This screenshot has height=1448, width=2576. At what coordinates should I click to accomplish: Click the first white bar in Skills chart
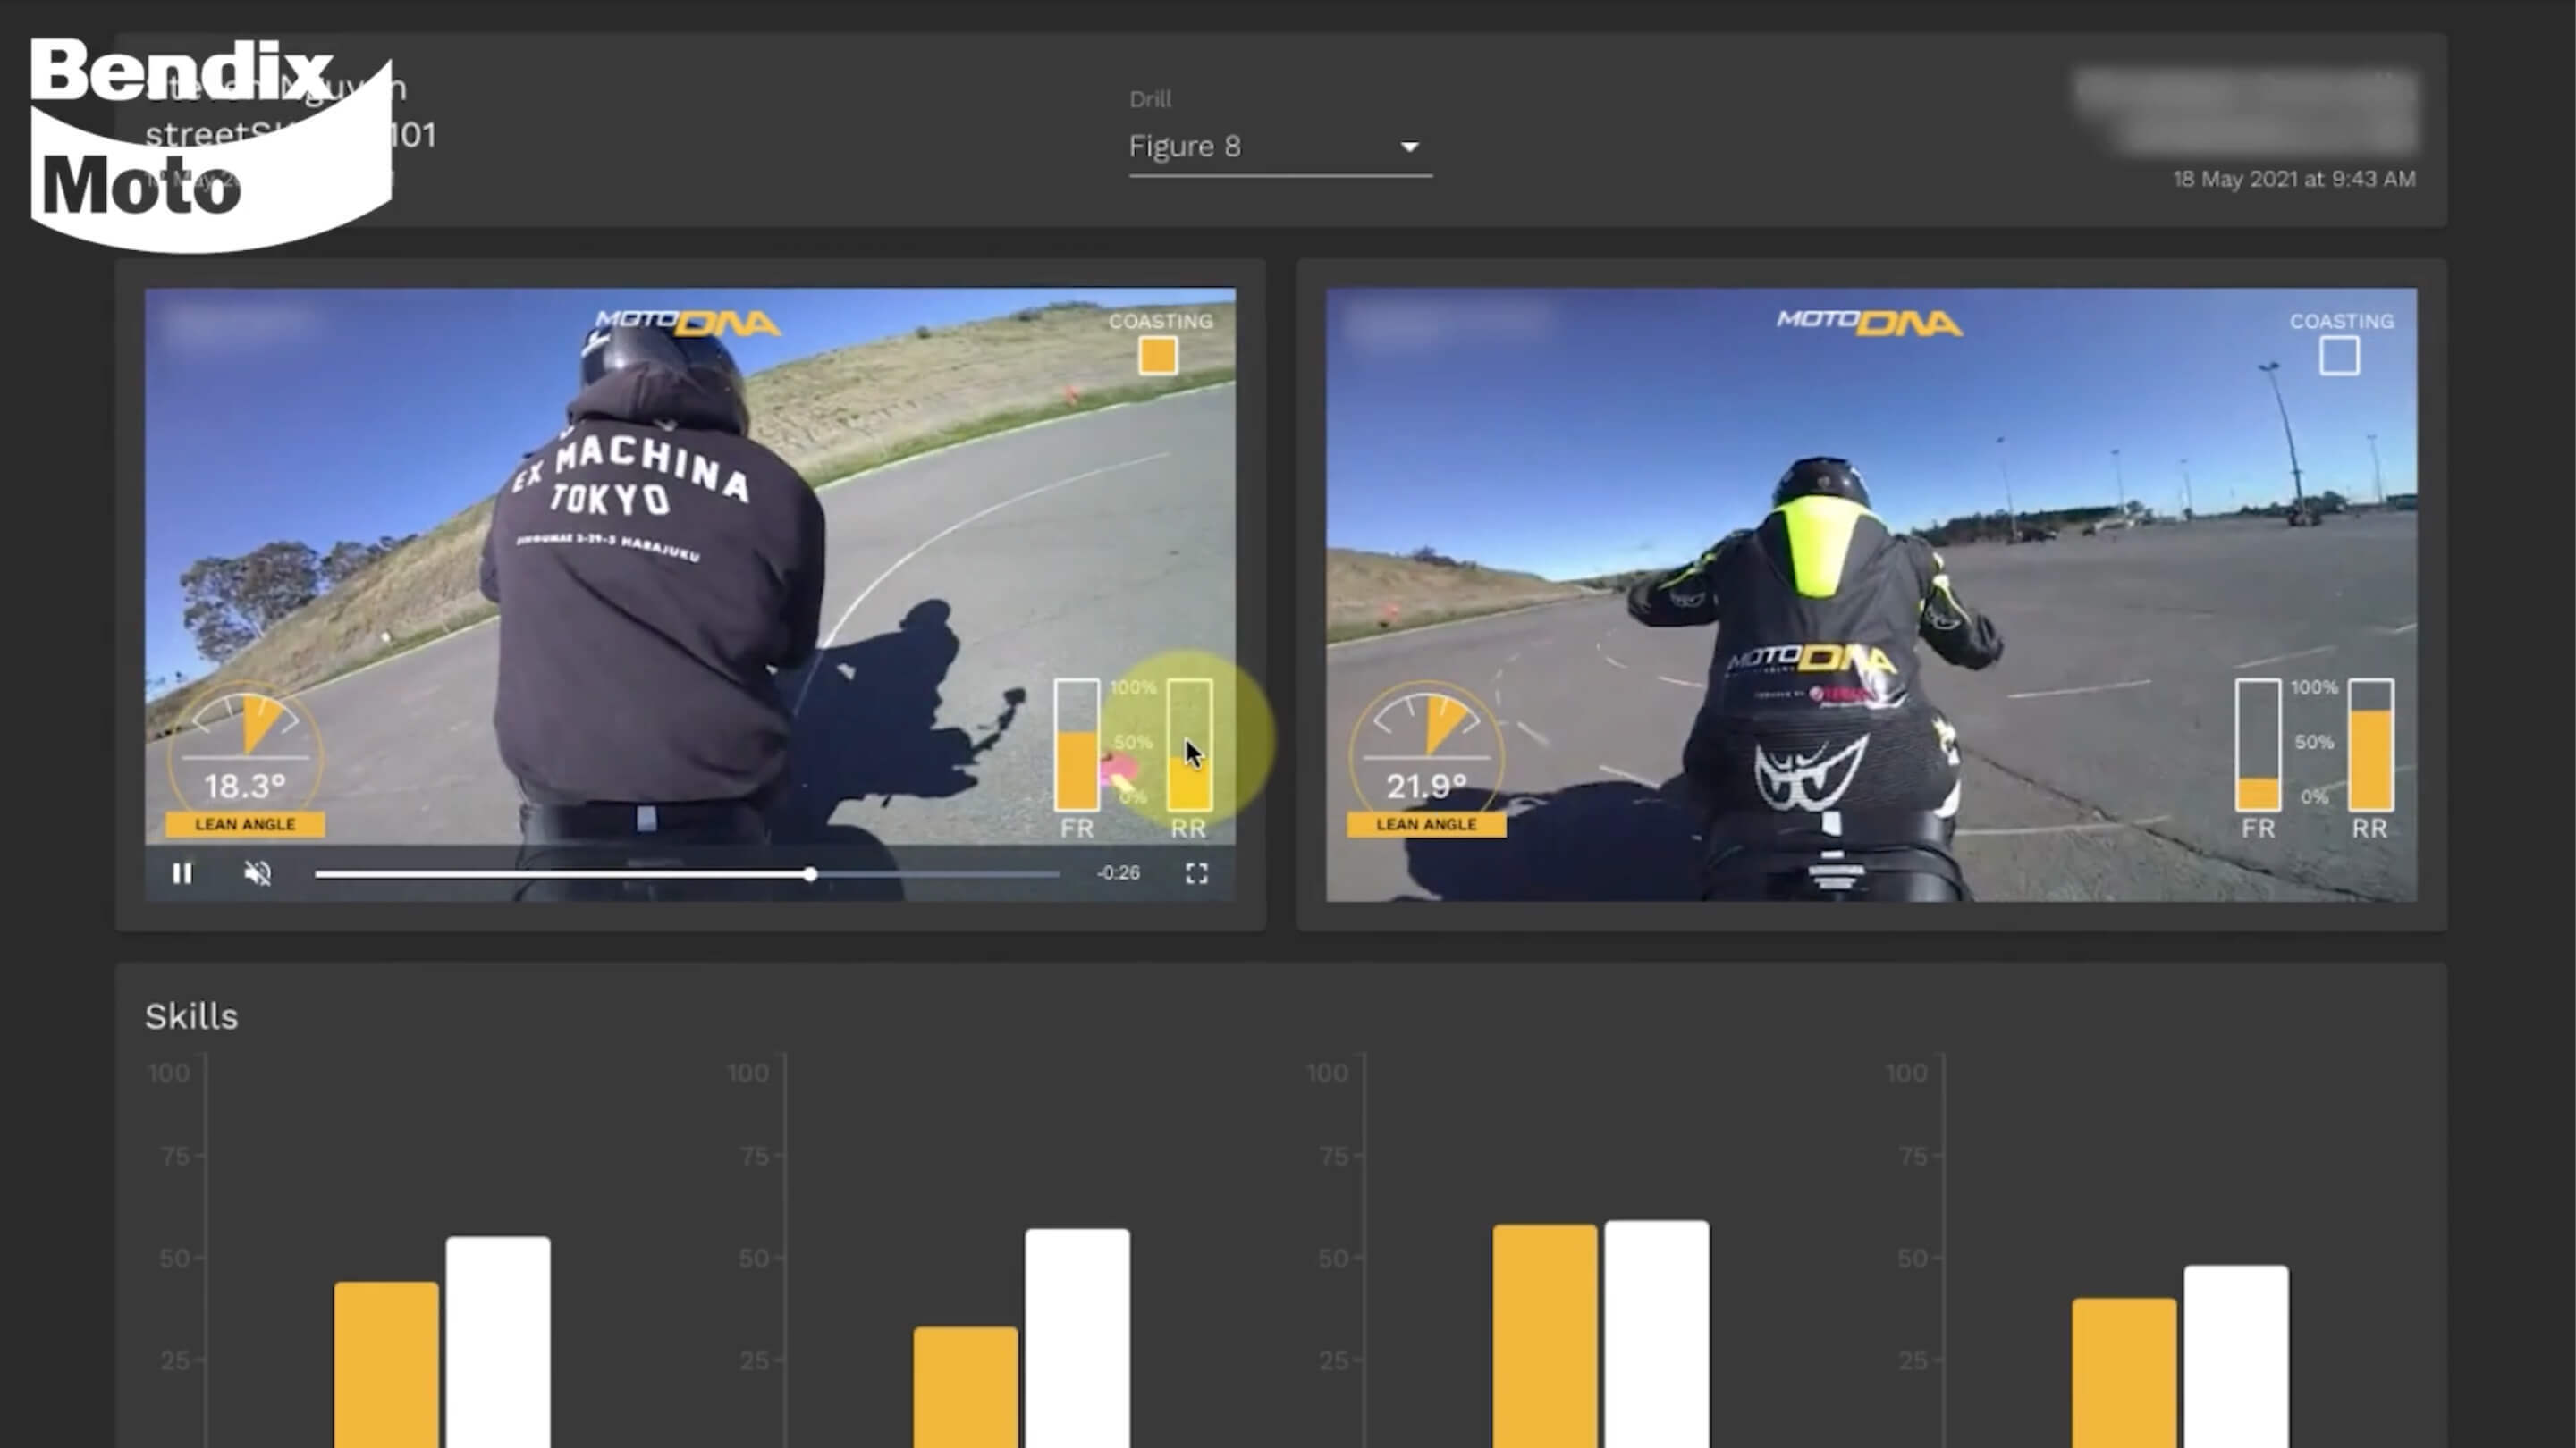(x=498, y=1340)
